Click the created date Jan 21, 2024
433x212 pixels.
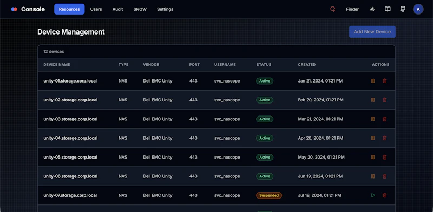click(x=320, y=81)
